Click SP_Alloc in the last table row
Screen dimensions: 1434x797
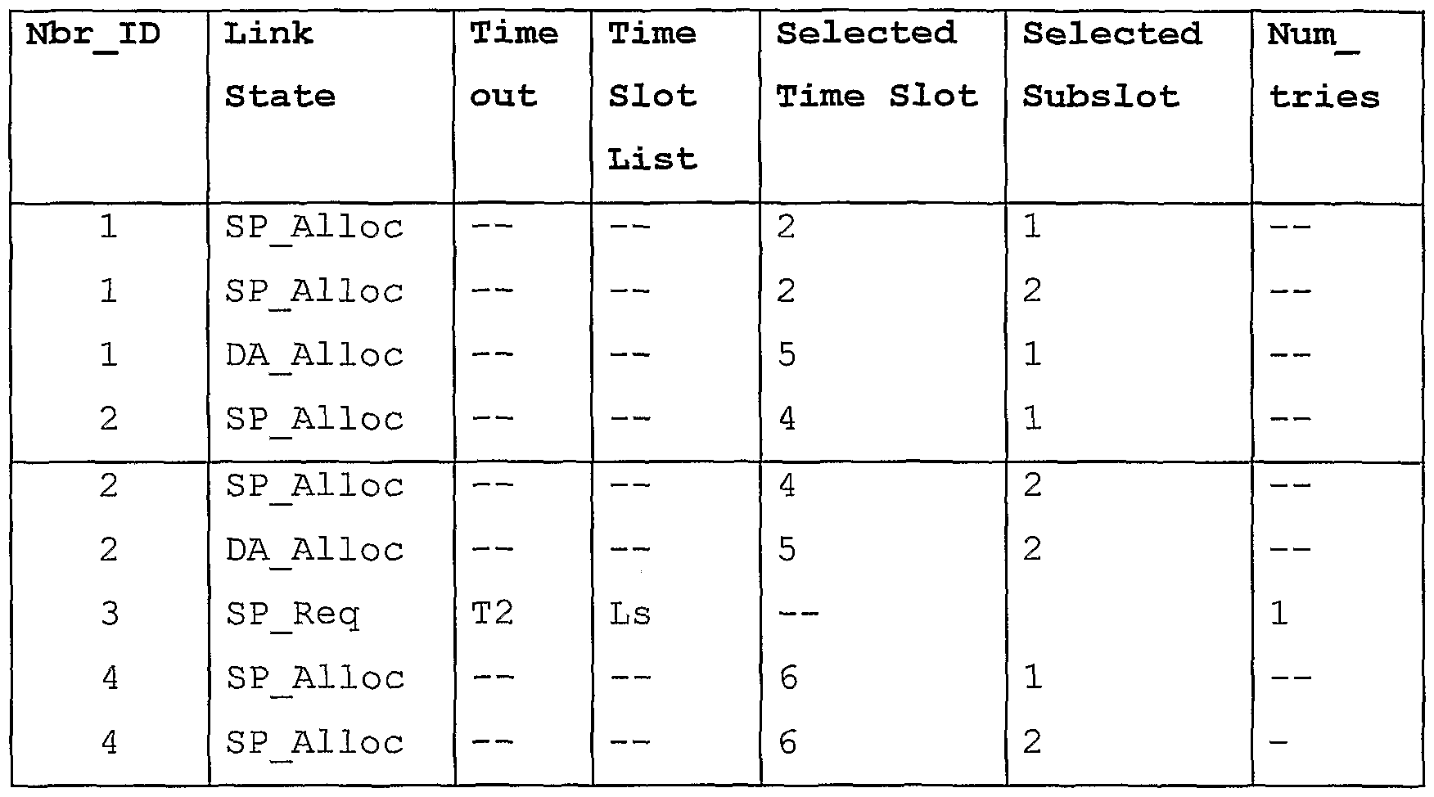click(314, 742)
